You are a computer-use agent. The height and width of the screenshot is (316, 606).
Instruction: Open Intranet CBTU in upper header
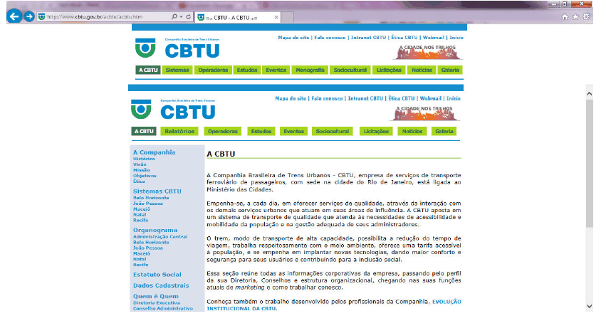click(x=368, y=38)
